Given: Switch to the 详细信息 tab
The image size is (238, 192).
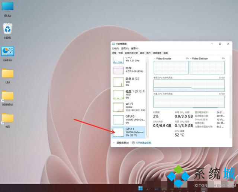Looking at the screenshot, I should pos(157,53).
